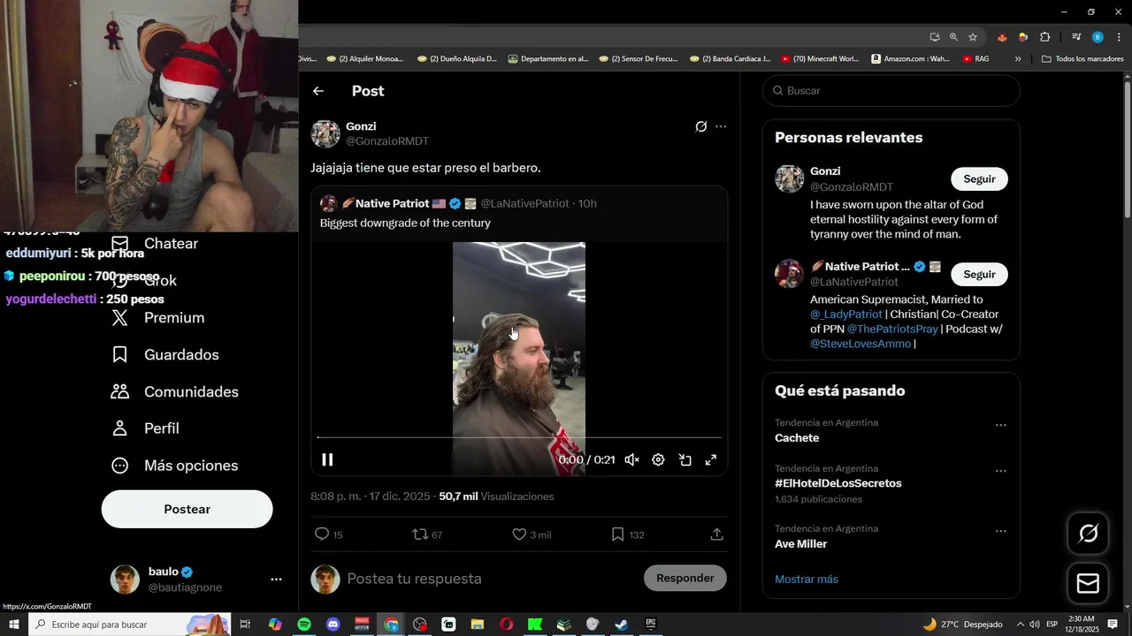
Task: Open the @_LadyPatriot mention link
Action: coord(846,314)
